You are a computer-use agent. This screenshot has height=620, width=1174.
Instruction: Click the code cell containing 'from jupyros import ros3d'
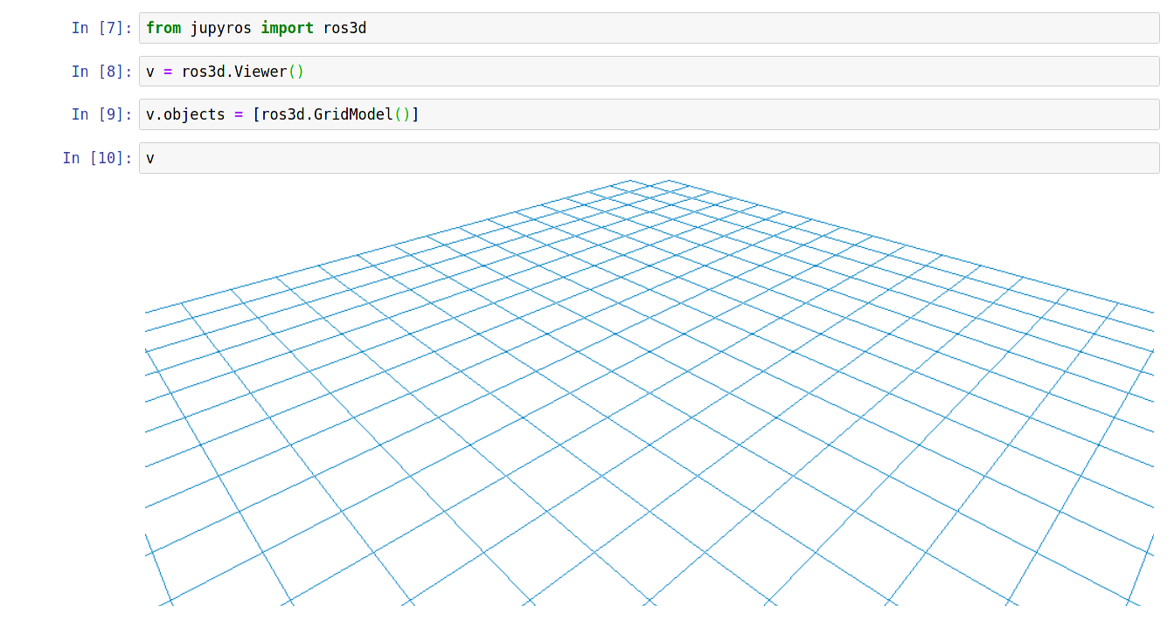click(x=649, y=28)
